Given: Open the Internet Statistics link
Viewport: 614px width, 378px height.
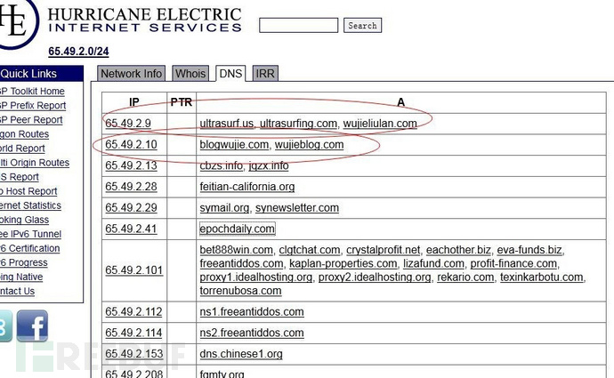Looking at the screenshot, I should [x=30, y=205].
